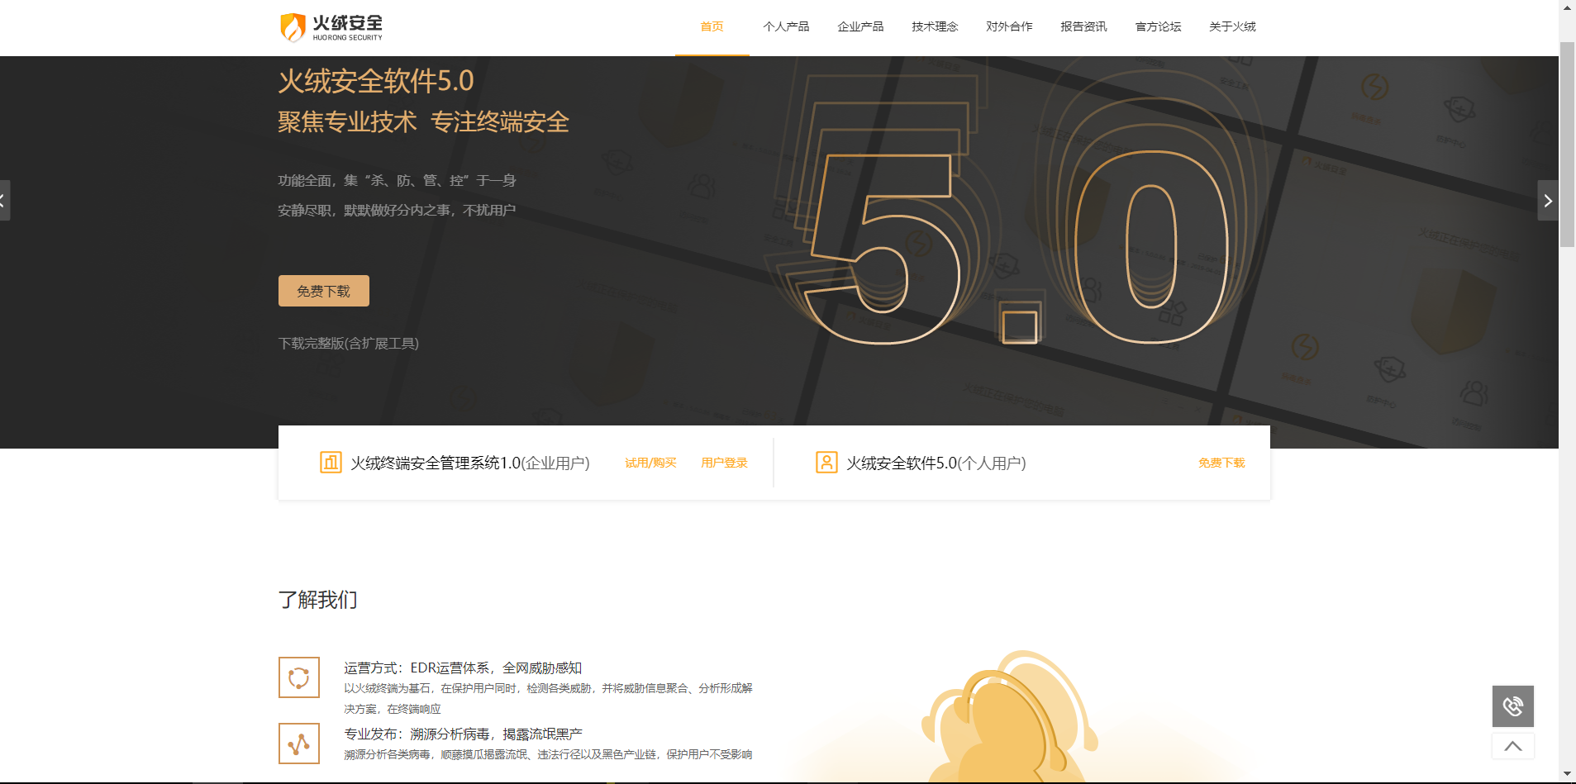This screenshot has width=1576, height=784.
Task: Go to previous carousel slide arrow
Action: (x=4, y=201)
